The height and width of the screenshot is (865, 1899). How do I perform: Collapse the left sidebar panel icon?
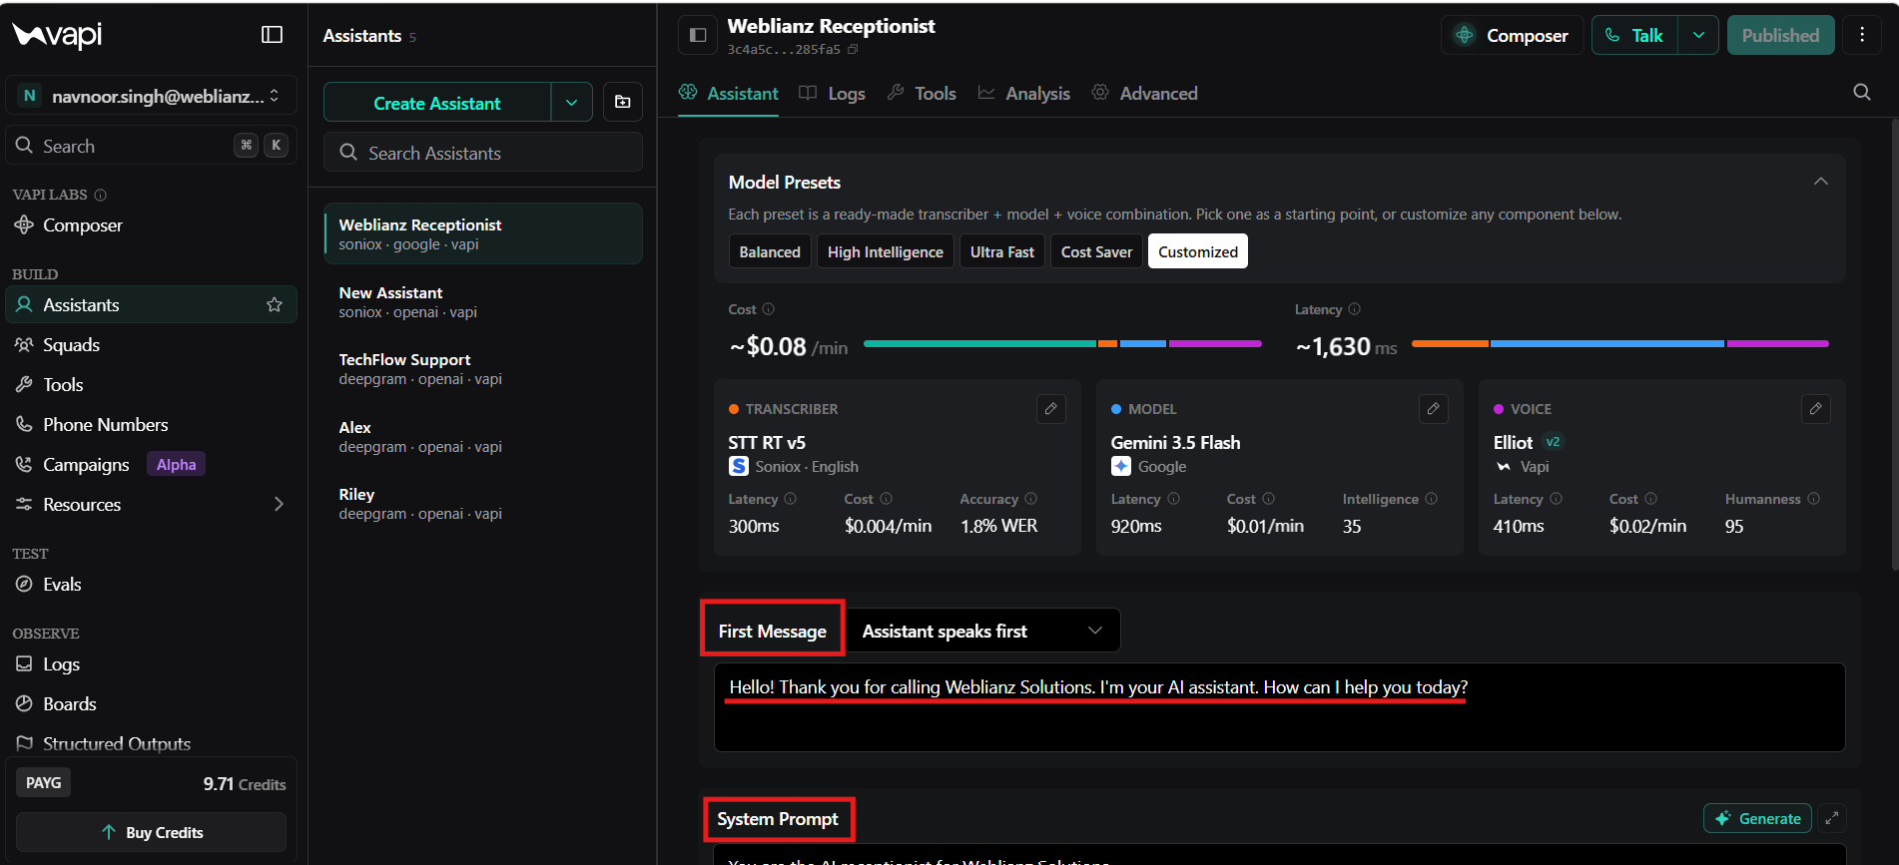click(272, 35)
